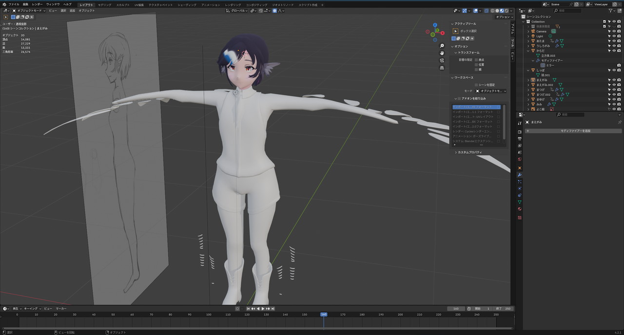
Task: Collapse the トランスフォーム subpanel
Action: coord(455,53)
